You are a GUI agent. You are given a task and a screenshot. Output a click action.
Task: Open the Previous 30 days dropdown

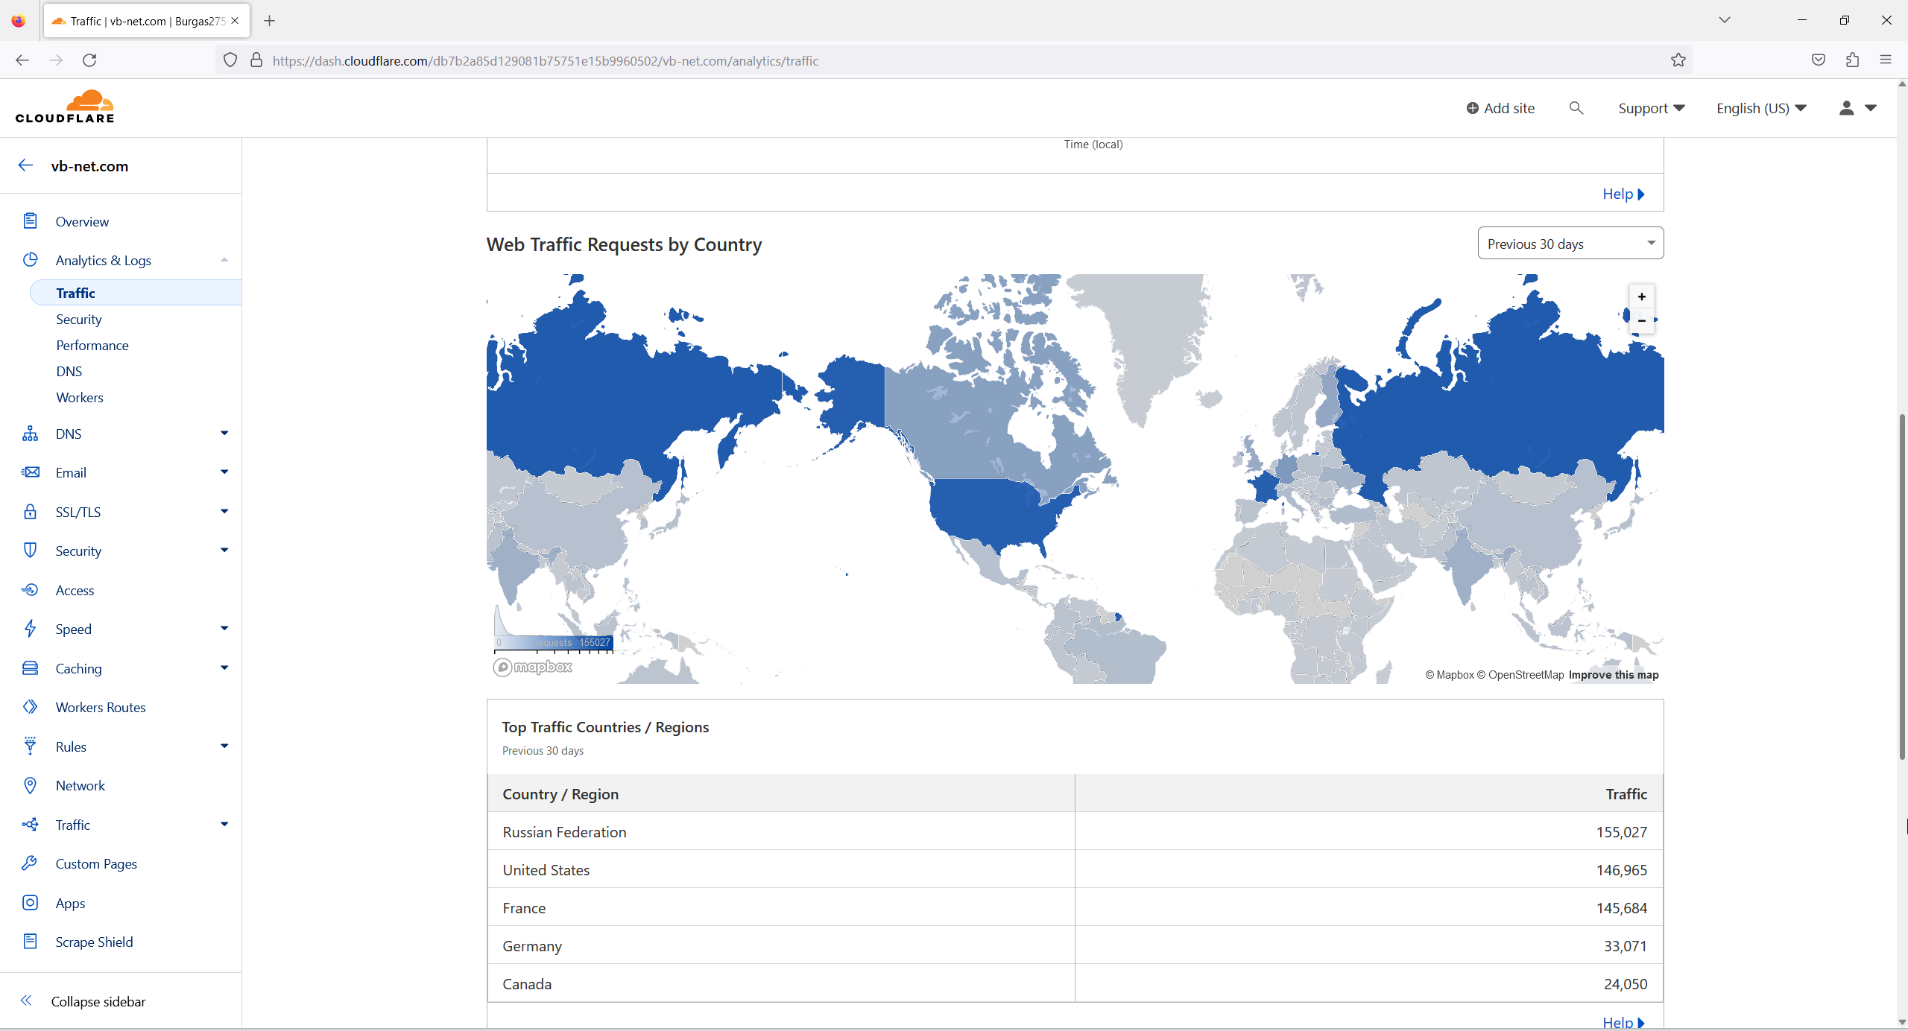1570,244
